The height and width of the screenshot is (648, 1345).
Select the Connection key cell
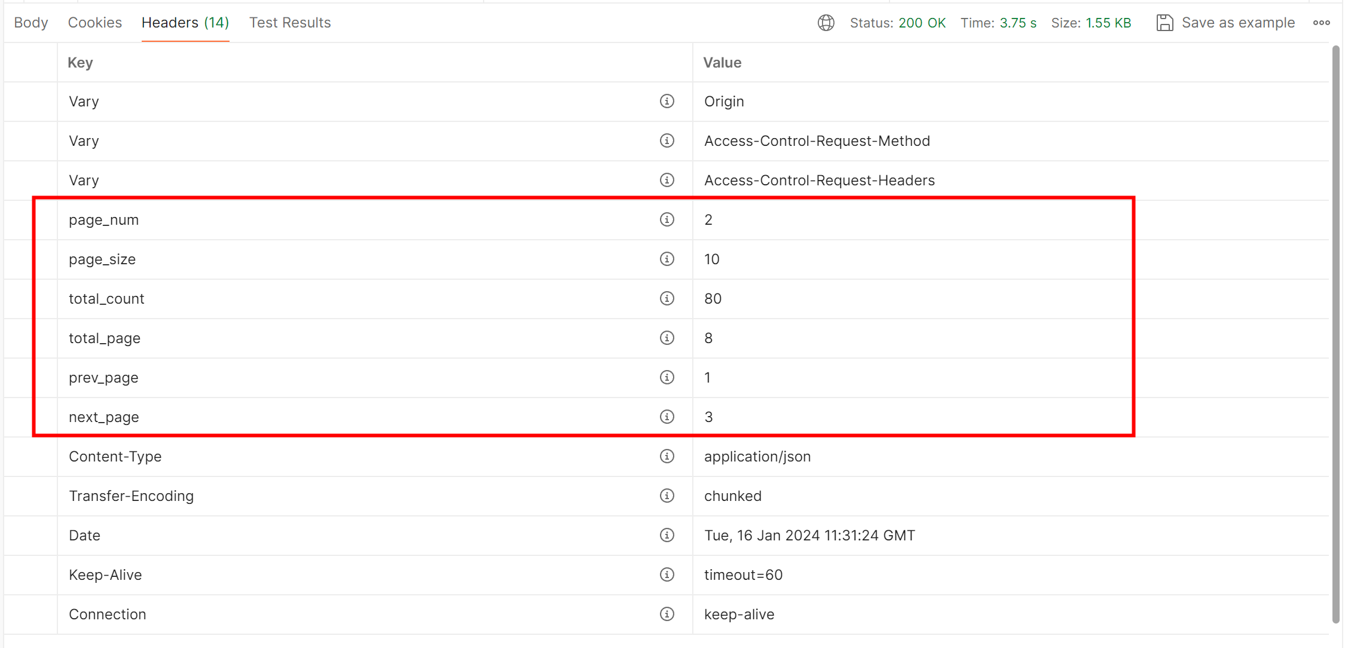[375, 615]
